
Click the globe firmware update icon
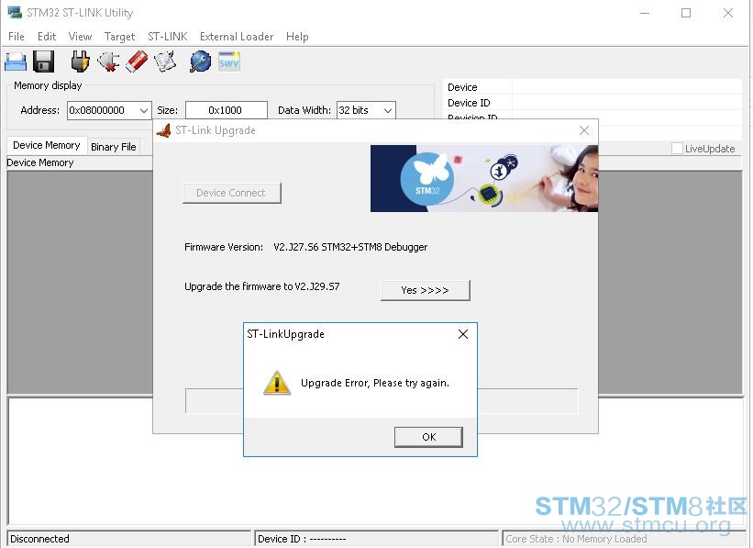(x=200, y=62)
